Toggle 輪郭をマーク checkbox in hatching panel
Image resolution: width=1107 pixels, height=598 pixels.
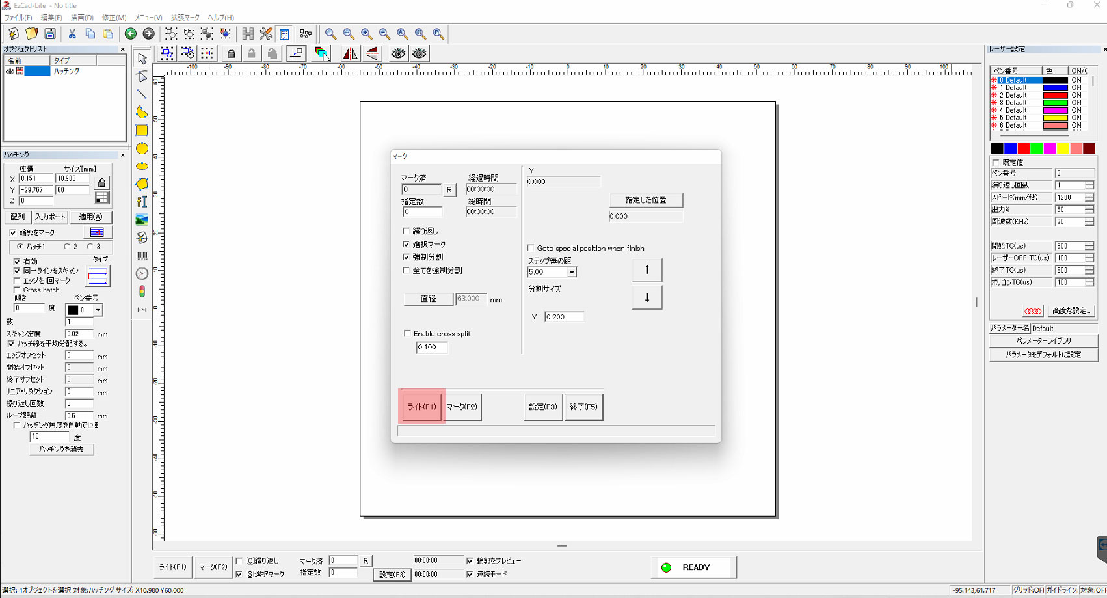(13, 232)
